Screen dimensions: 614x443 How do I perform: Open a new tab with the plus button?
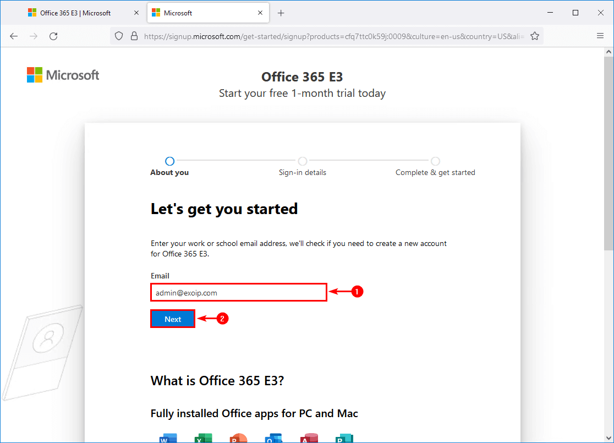(281, 13)
